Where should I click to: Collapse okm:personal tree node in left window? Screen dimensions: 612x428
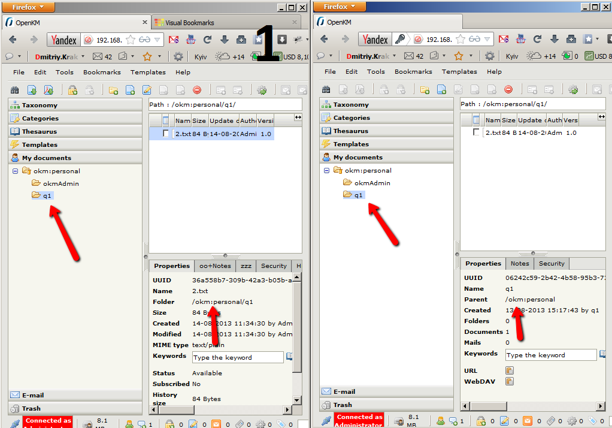pyautogui.click(x=16, y=171)
